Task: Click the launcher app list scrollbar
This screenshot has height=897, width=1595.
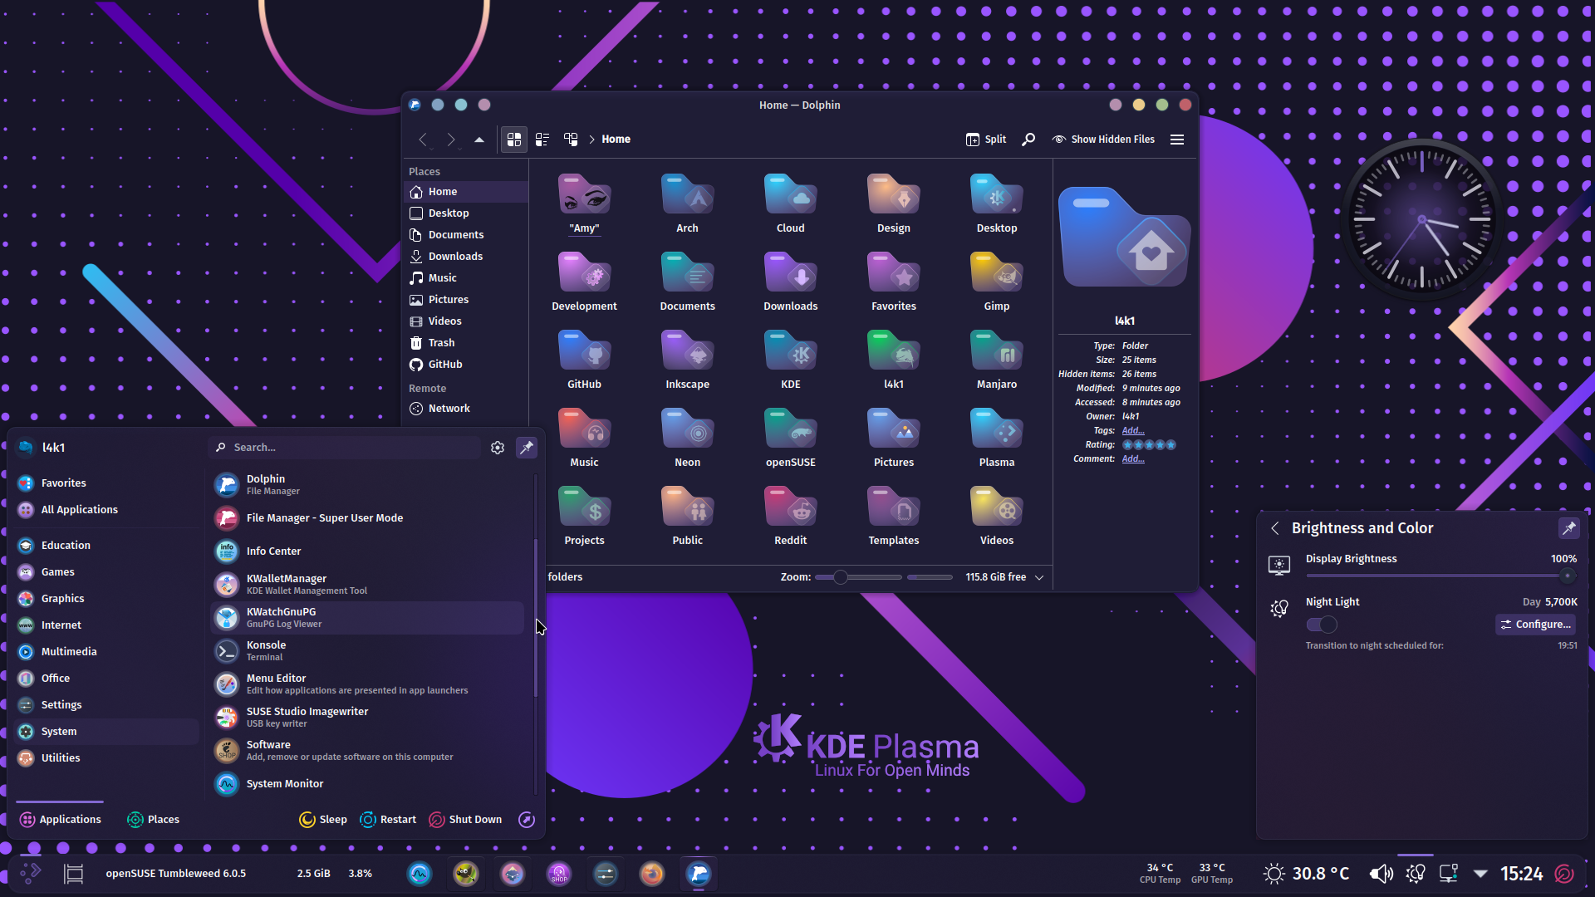Action: tap(536, 618)
